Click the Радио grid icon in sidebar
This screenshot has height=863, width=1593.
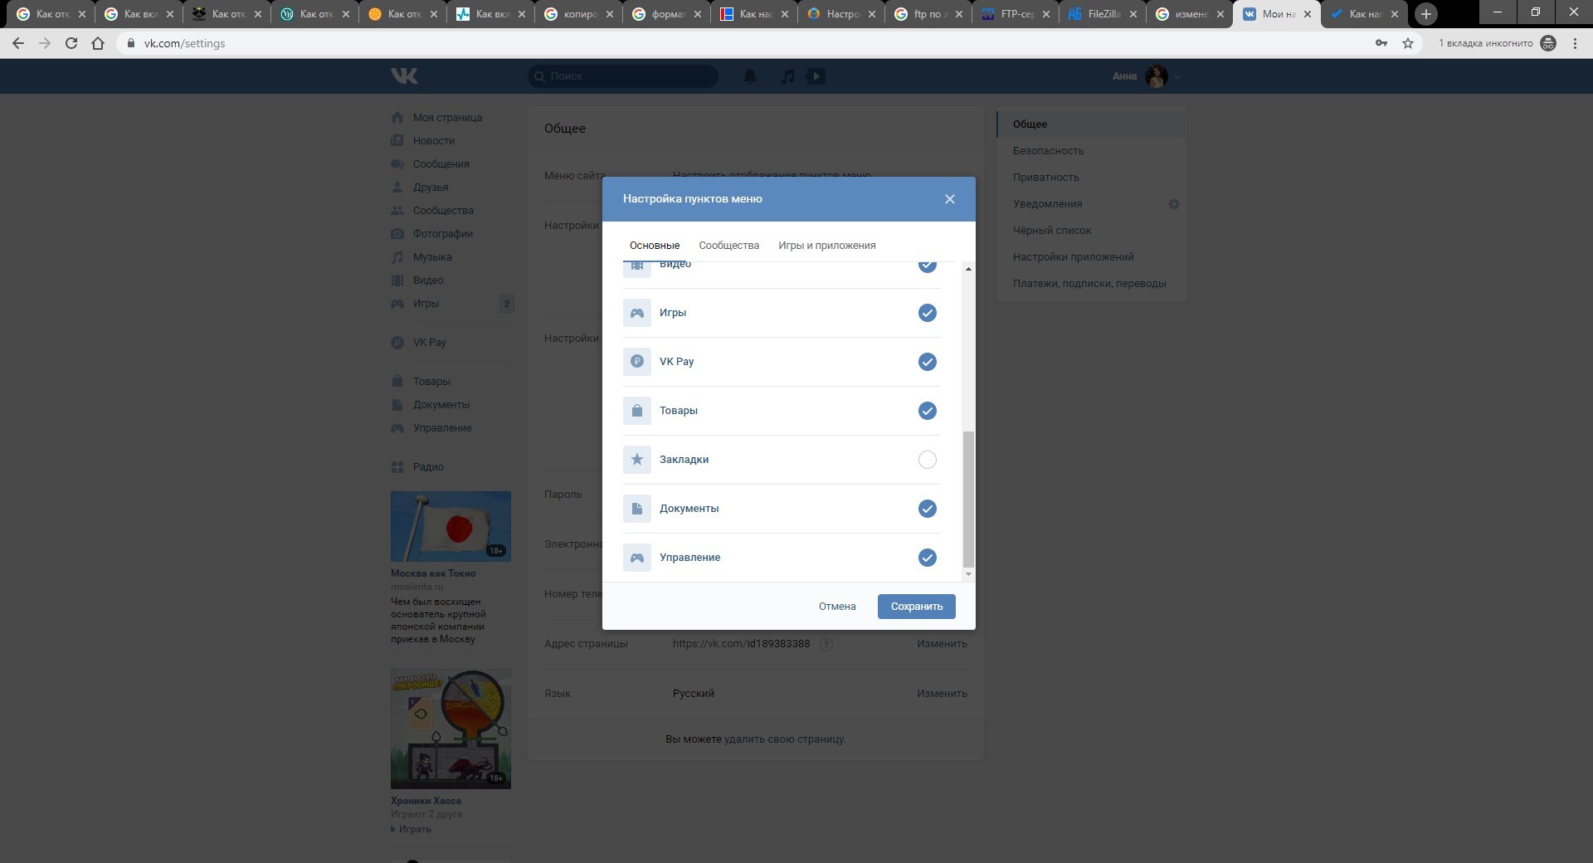(x=397, y=467)
